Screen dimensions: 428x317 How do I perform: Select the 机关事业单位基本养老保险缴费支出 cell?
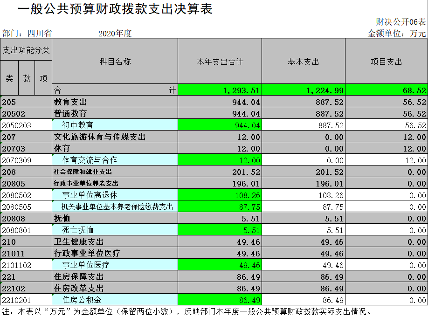coord(115,207)
